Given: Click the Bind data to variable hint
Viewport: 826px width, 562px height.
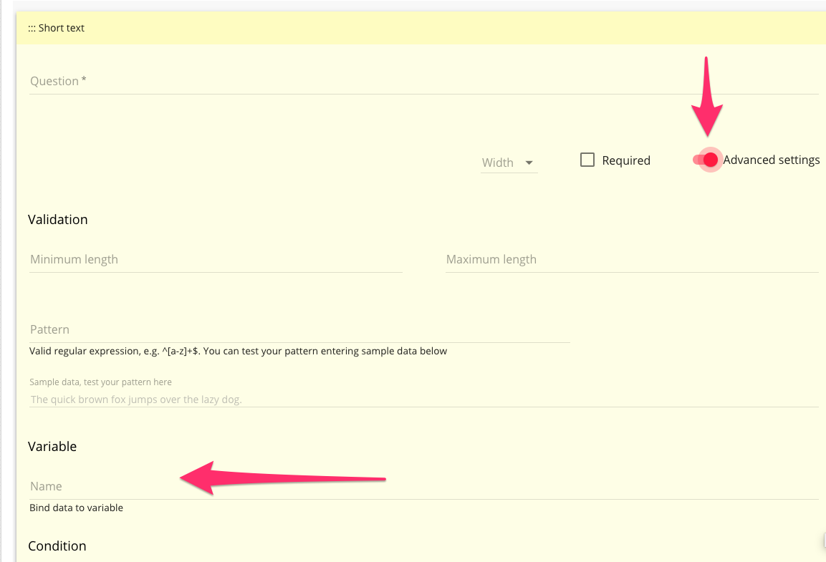Looking at the screenshot, I should click(x=76, y=508).
